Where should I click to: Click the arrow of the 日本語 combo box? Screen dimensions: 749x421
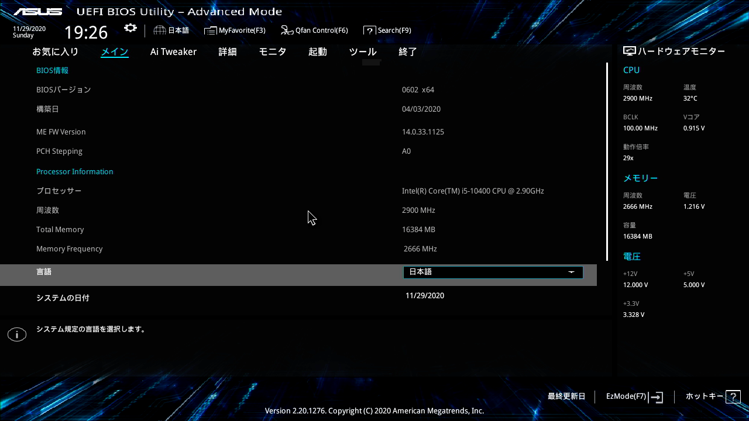click(x=572, y=272)
